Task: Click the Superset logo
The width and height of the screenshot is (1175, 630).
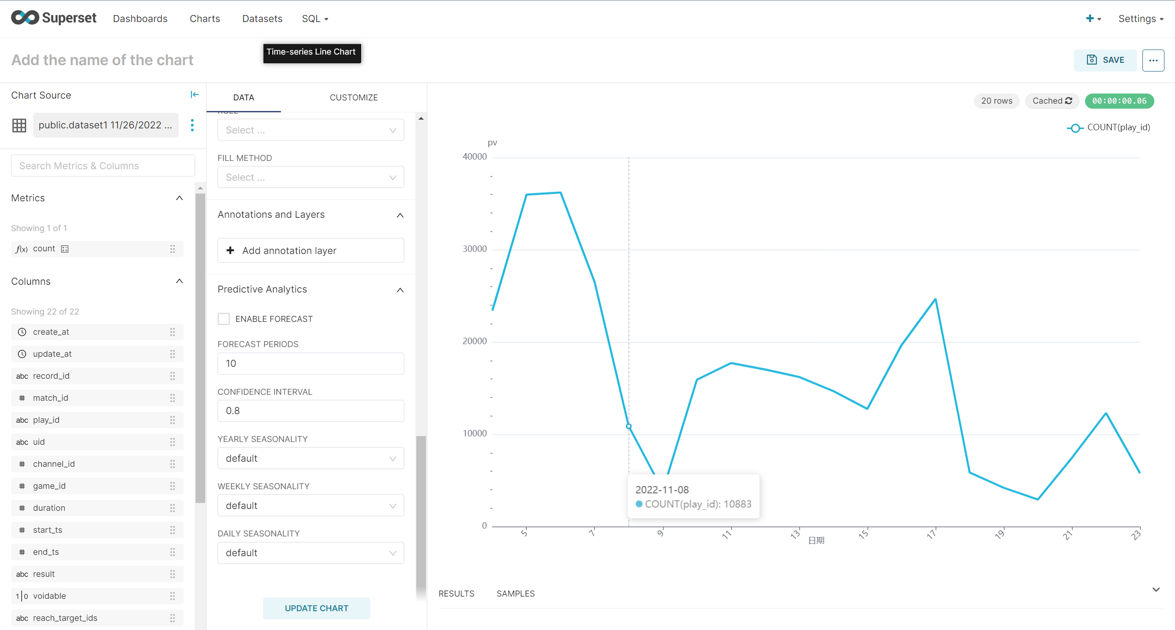Action: click(54, 18)
